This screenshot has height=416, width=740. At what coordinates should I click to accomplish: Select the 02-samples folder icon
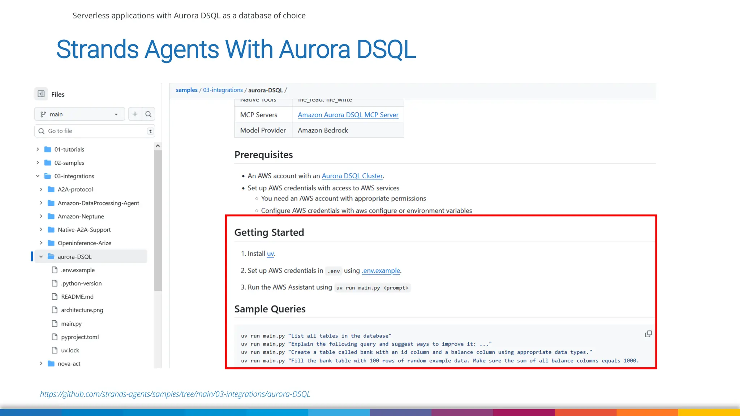48,162
